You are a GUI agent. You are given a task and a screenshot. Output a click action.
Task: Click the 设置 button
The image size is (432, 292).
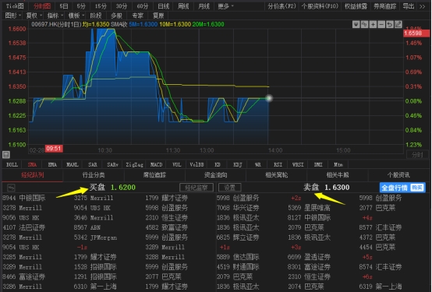pyautogui.click(x=229, y=188)
